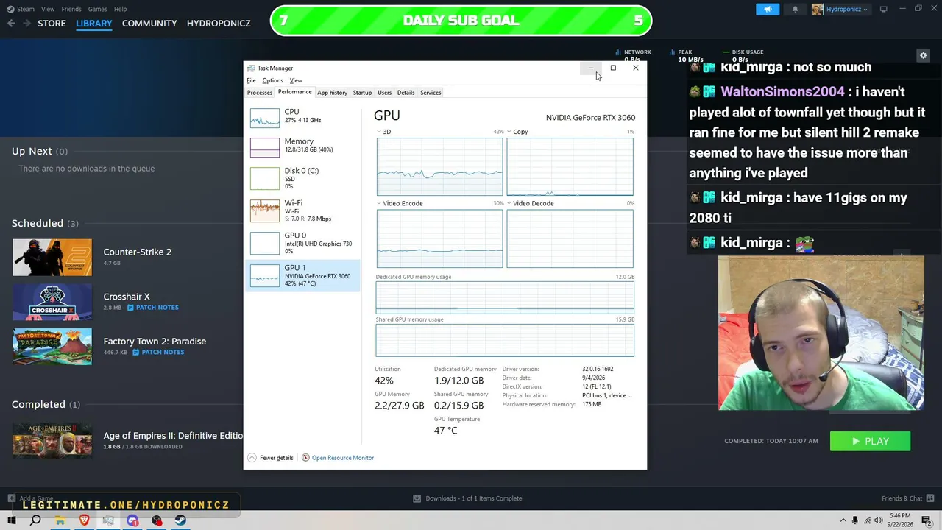Open Brave browser from taskbar

(x=84, y=520)
